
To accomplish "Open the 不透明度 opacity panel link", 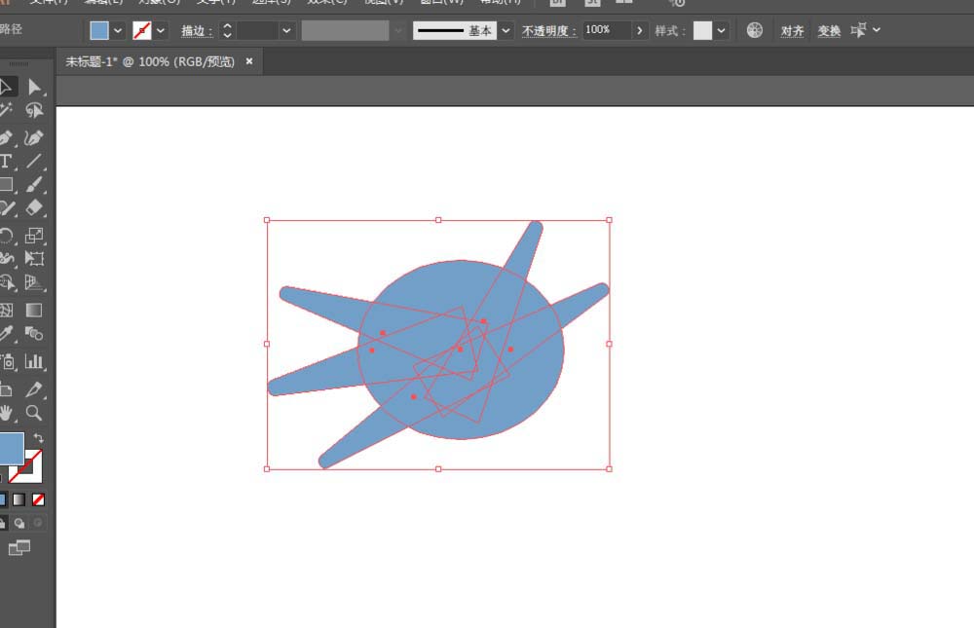I will pyautogui.click(x=549, y=30).
